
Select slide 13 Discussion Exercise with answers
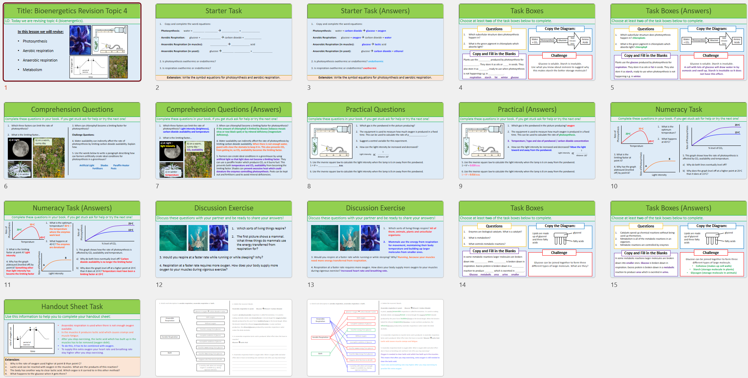coord(375,239)
